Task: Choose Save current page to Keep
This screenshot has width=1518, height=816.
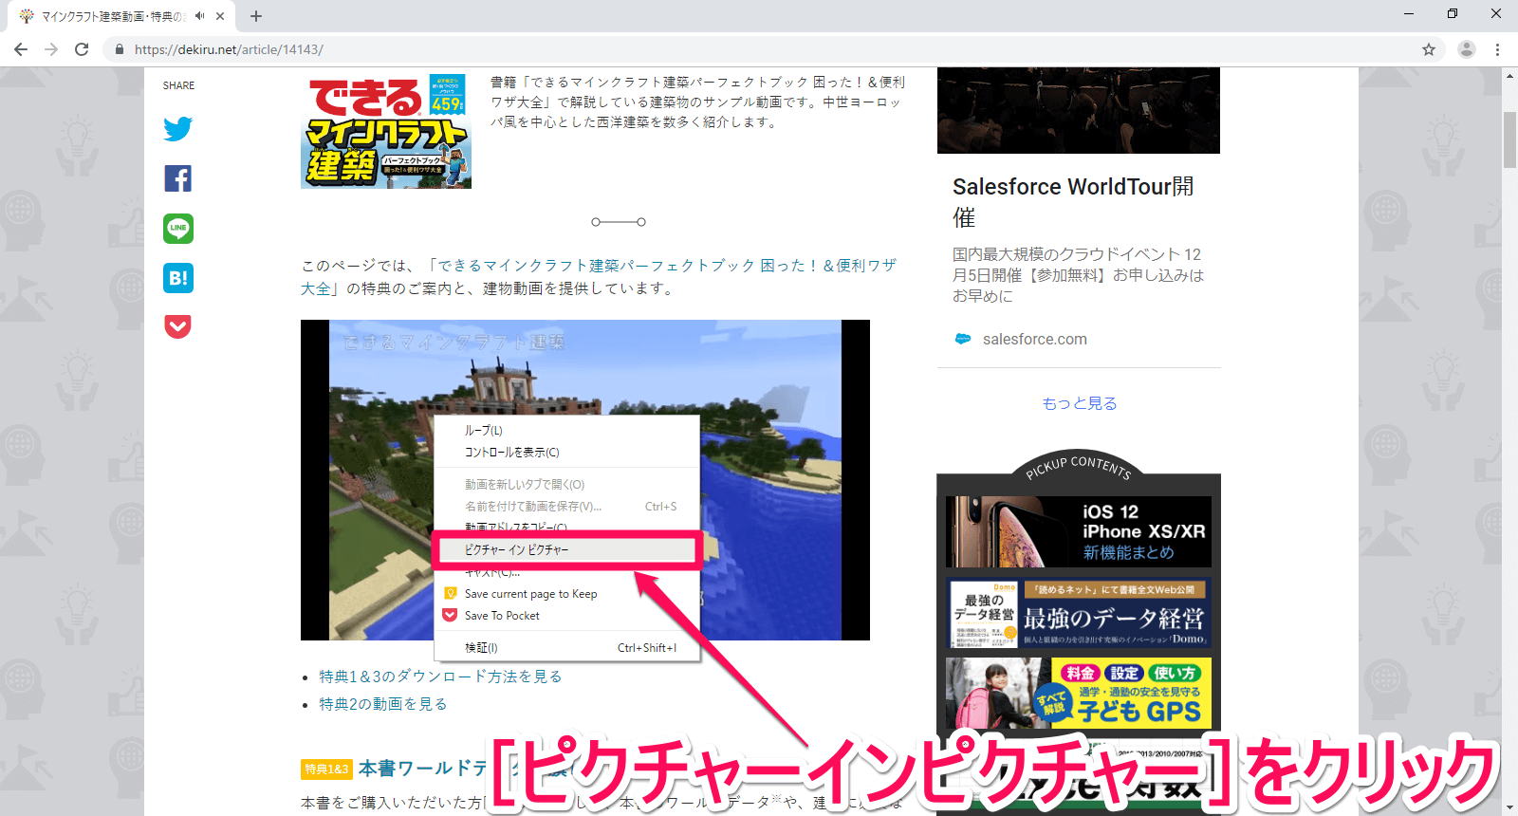Action: pos(530,594)
